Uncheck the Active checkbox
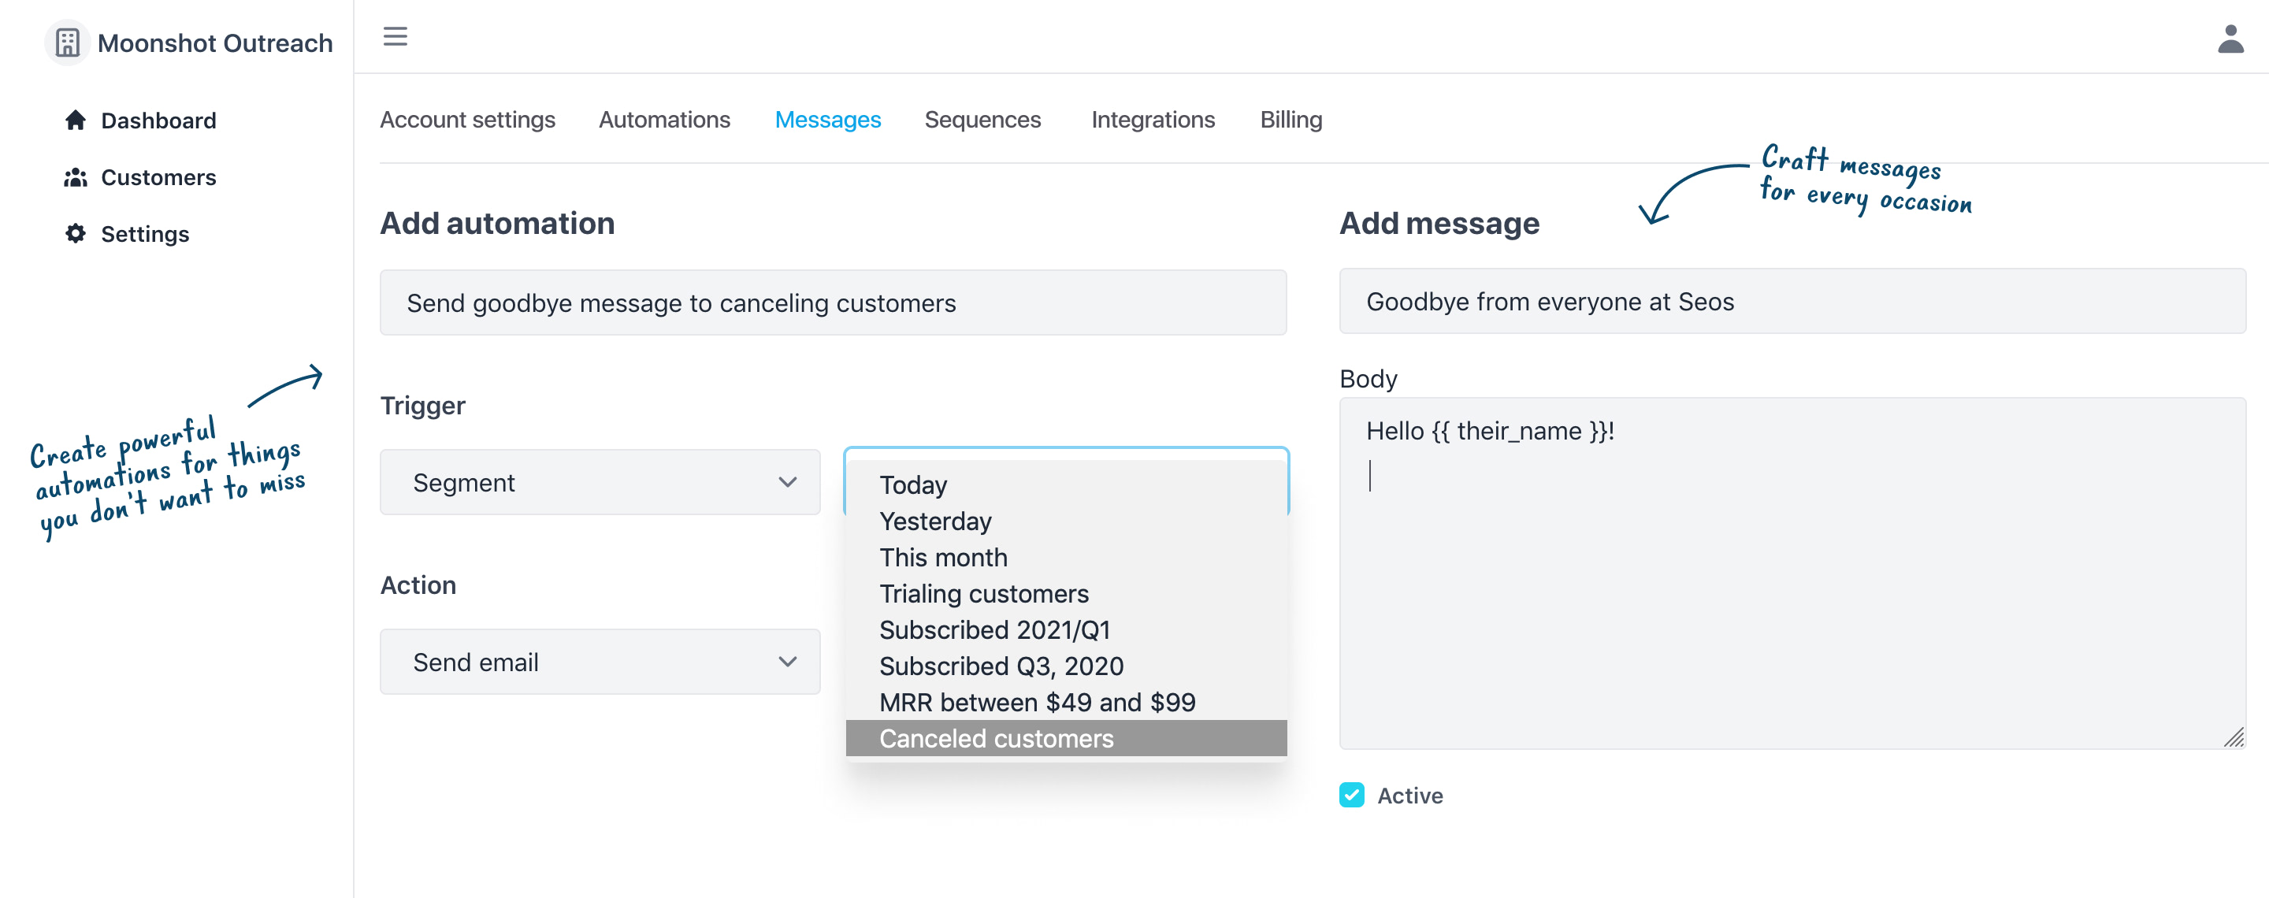Image resolution: width=2269 pixels, height=898 pixels. 1351,795
